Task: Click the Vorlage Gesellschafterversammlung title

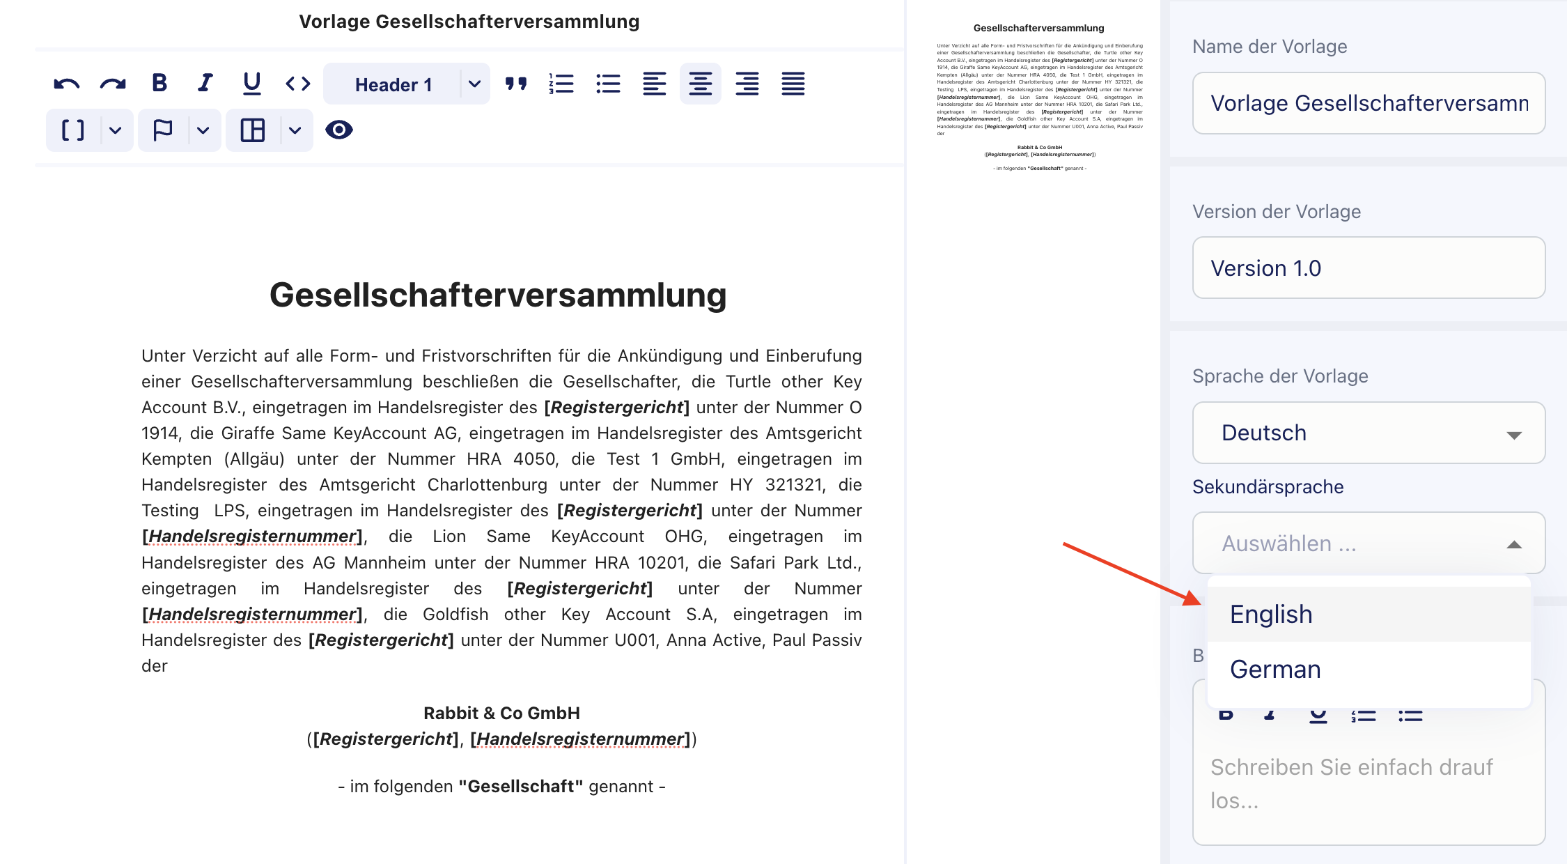Action: coord(469,22)
